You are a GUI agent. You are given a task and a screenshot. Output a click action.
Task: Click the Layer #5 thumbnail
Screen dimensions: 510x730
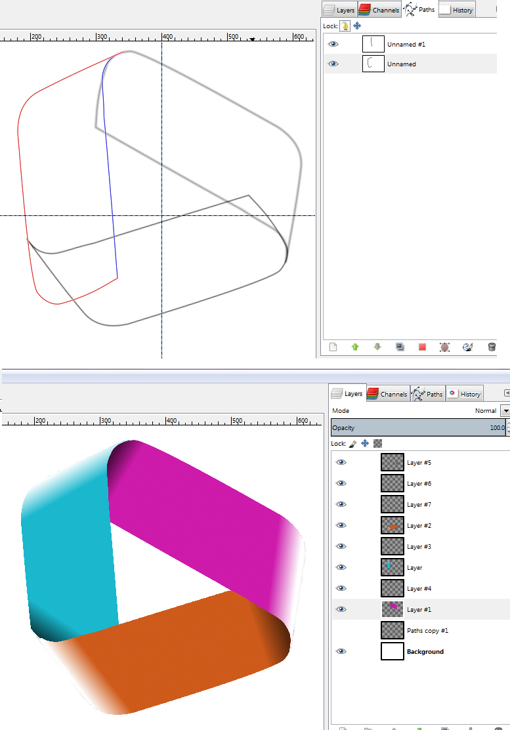393,462
